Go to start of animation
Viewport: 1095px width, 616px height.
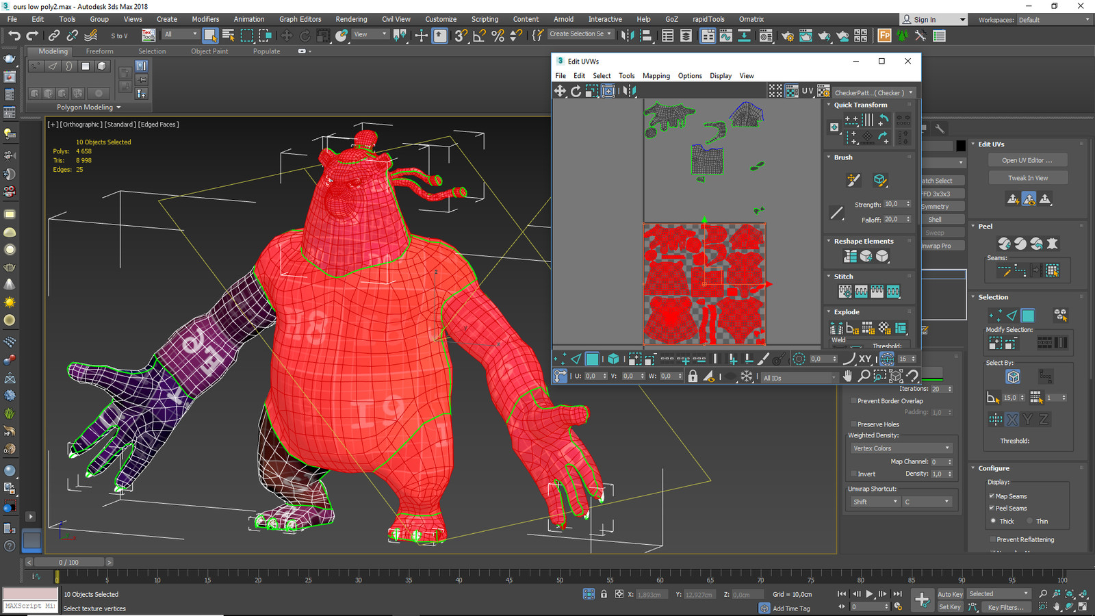(x=842, y=594)
